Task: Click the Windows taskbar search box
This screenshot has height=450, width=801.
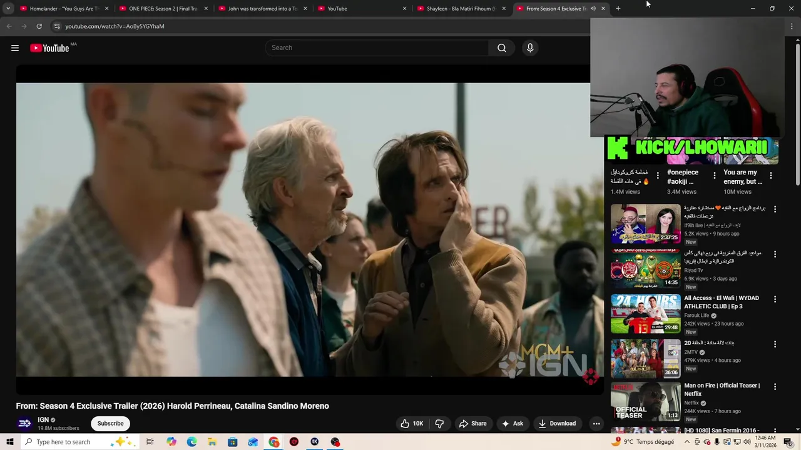Action: coord(80,442)
